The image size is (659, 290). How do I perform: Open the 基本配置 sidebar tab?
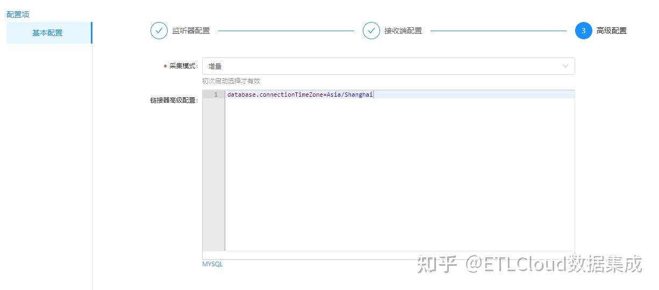click(x=48, y=33)
